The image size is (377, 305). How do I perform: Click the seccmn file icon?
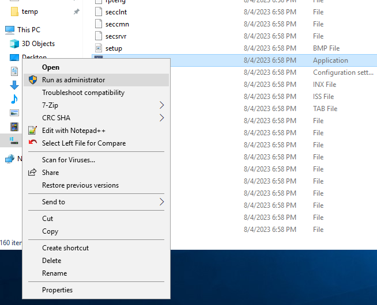99,24
